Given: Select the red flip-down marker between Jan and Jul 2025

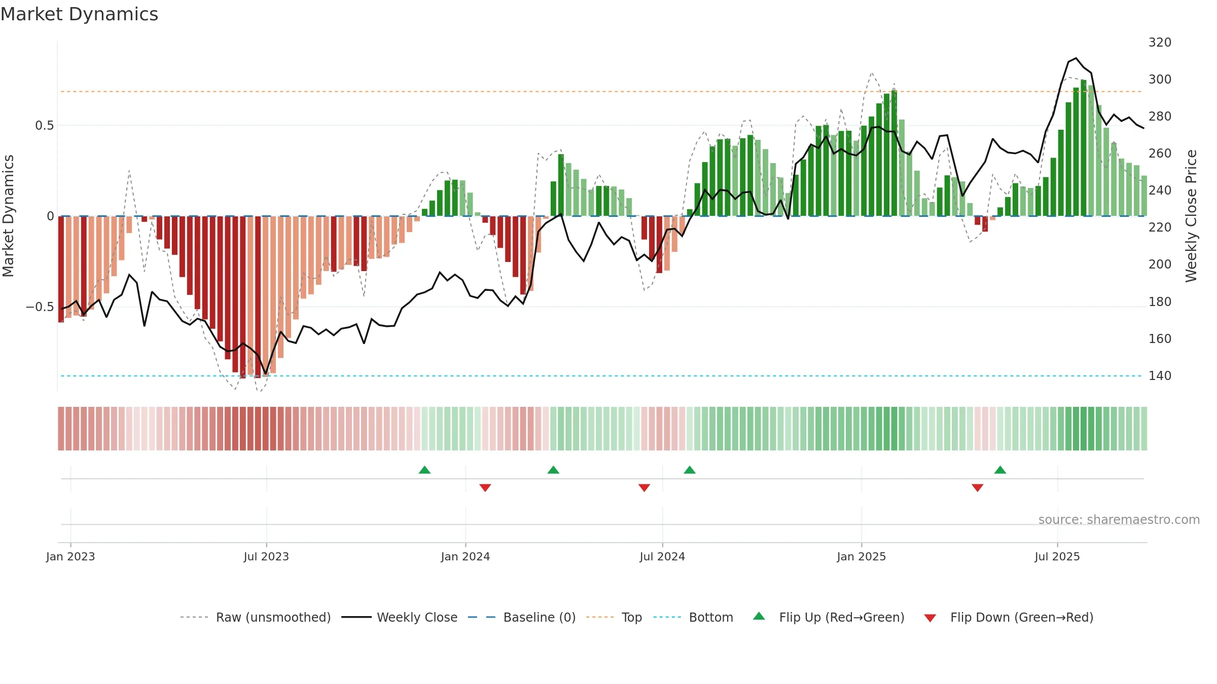Looking at the screenshot, I should click(978, 488).
